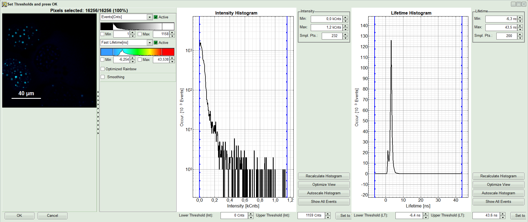Open the Events[Cnts] dropdown
Screen dimensions: 528x222
(149, 17)
